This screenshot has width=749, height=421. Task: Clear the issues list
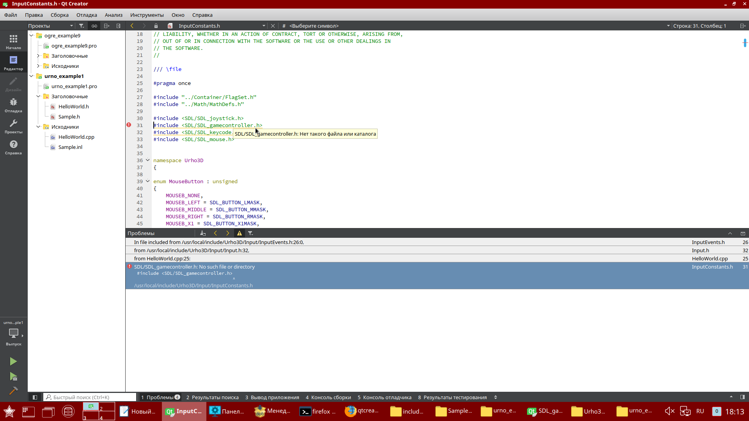tap(203, 233)
